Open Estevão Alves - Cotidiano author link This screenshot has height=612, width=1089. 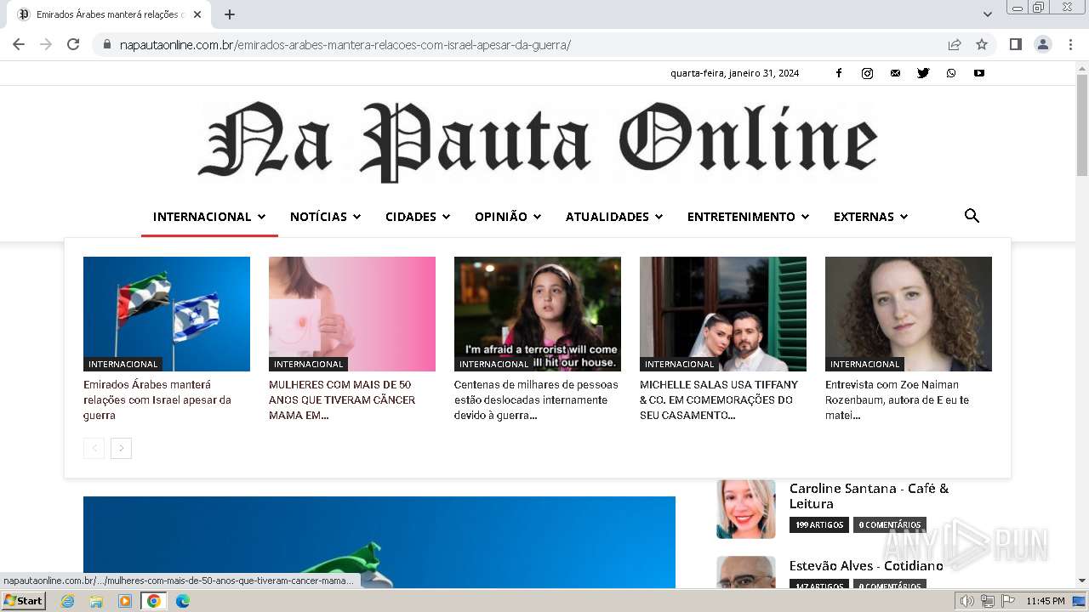tap(866, 565)
